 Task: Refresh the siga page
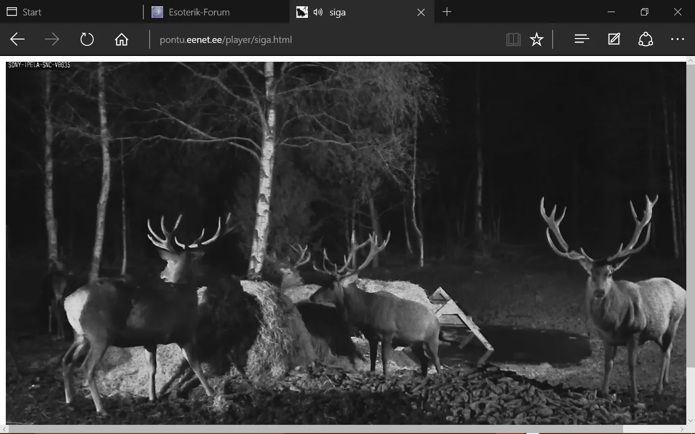tap(87, 40)
